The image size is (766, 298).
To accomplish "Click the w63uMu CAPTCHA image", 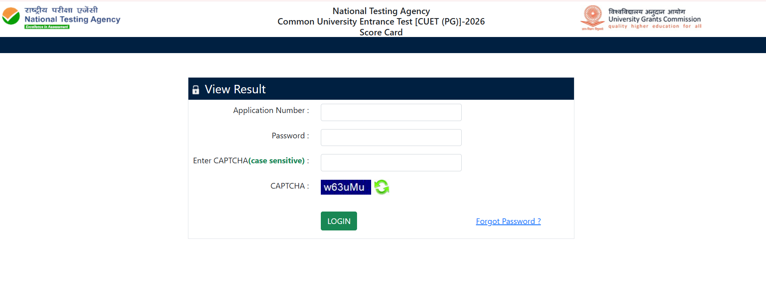I will click(x=346, y=187).
